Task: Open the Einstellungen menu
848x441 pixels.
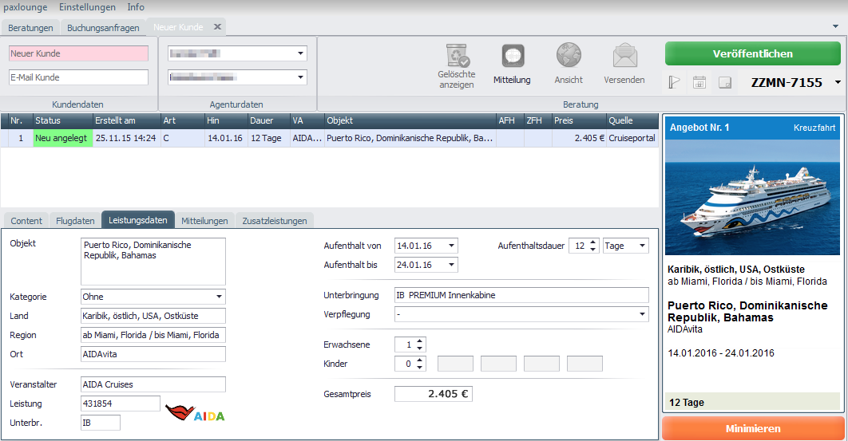Action: [87, 7]
